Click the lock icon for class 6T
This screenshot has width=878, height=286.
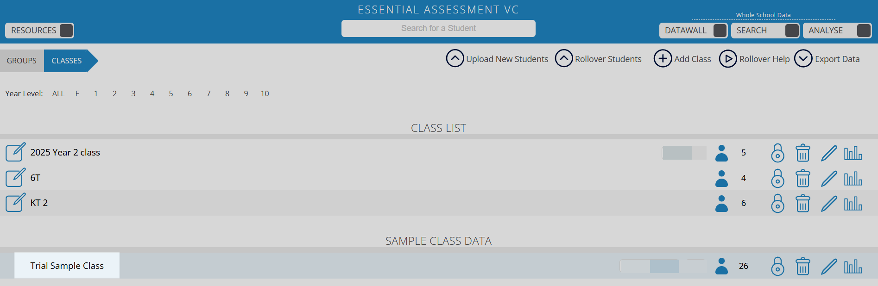point(777,178)
